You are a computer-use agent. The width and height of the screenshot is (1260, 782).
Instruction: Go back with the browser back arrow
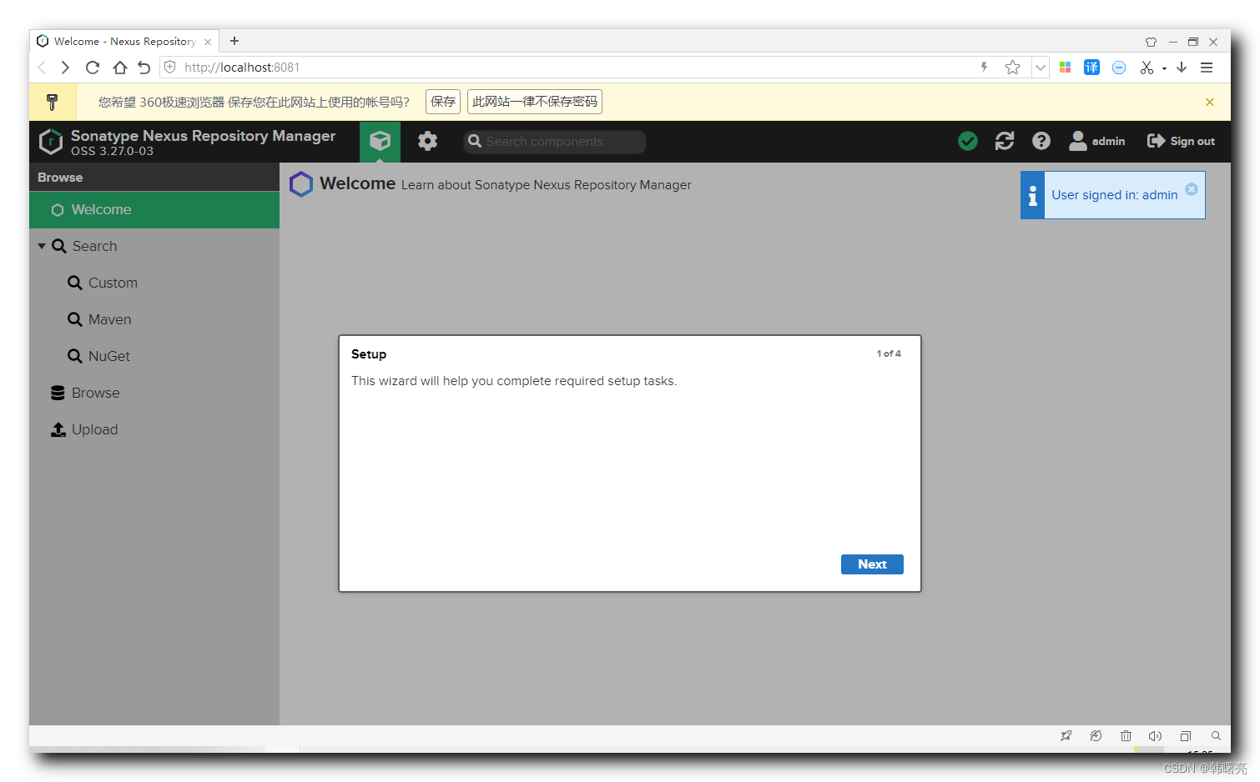click(x=43, y=68)
